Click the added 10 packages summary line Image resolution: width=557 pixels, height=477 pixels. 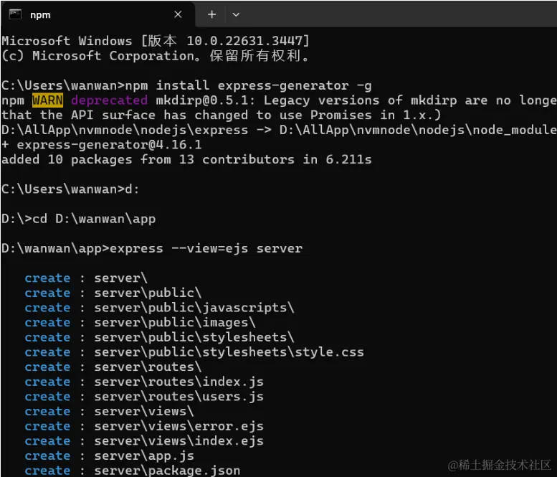point(186,159)
